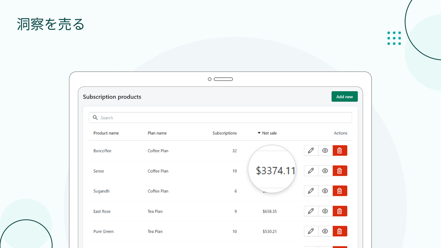441x248 pixels.
Task: Select the Bancoffee product name
Action: [102, 151]
